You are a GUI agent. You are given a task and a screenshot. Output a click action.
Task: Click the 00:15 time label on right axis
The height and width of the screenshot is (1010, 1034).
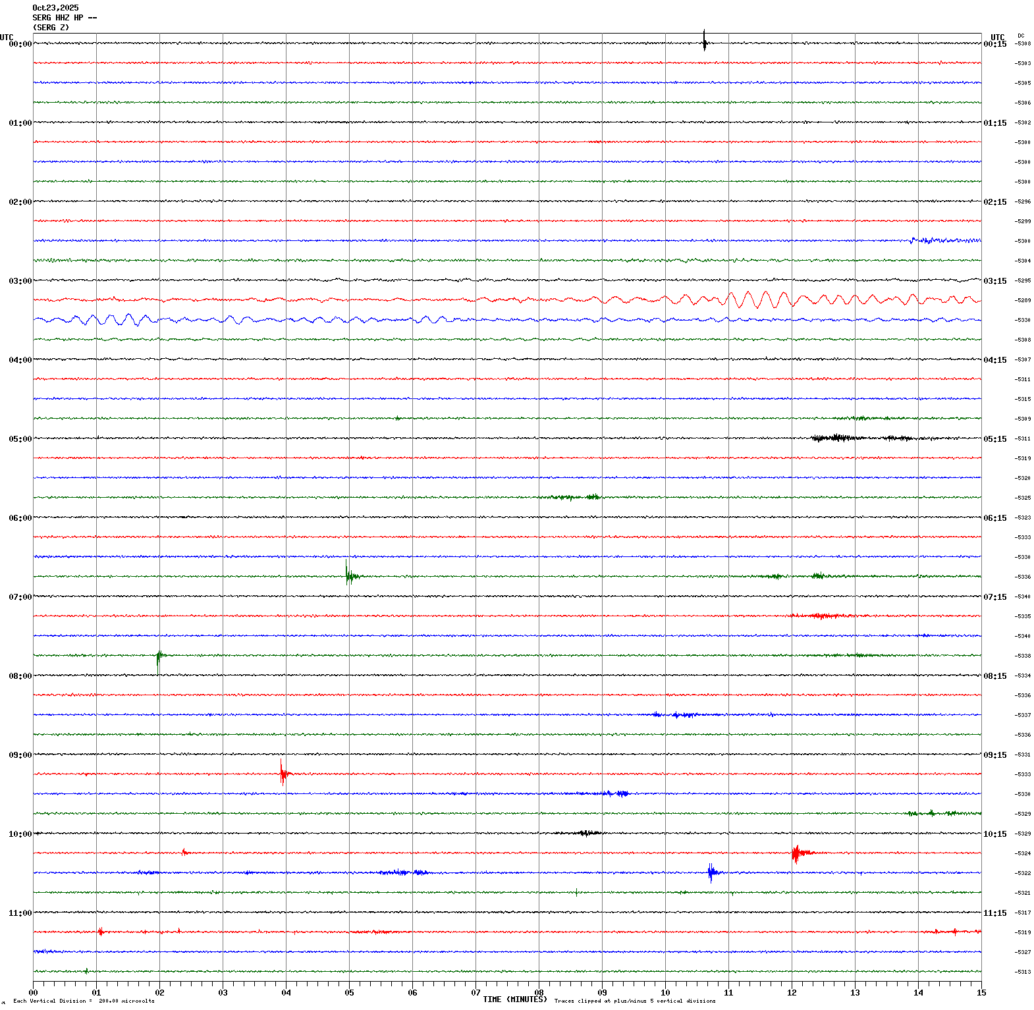tap(994, 44)
